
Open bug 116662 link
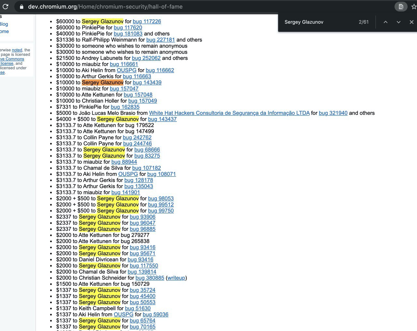(x=160, y=70)
